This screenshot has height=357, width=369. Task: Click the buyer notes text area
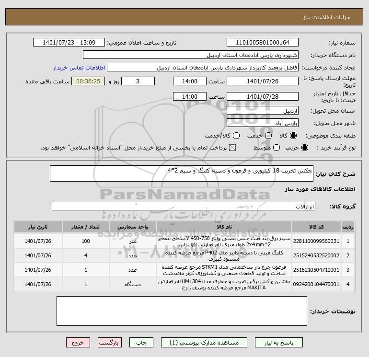[182, 311]
